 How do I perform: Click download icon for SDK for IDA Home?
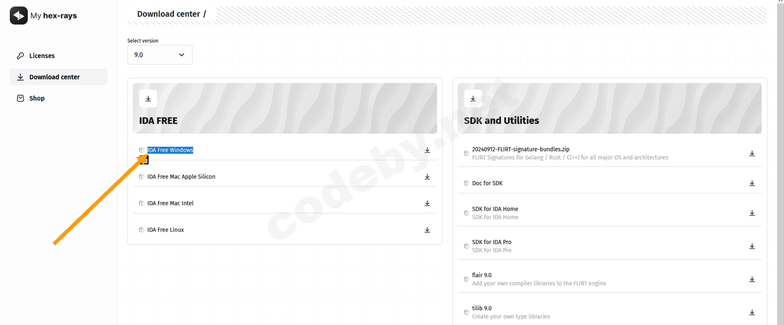(x=752, y=213)
